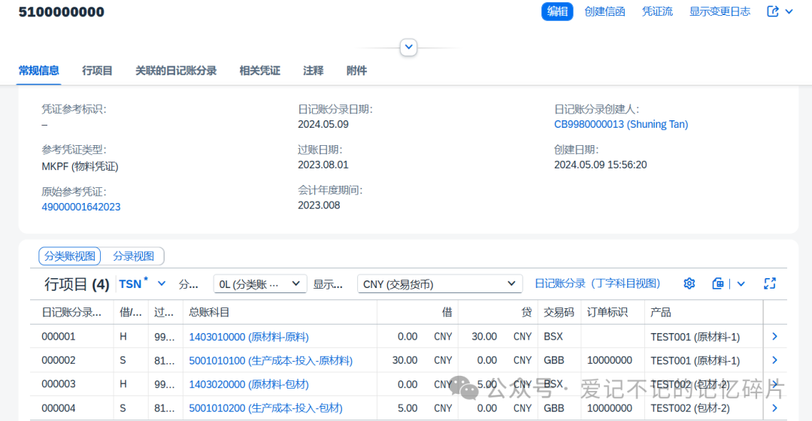Open the 关联的日记账分录 tab
This screenshot has width=812, height=421.
(x=176, y=71)
